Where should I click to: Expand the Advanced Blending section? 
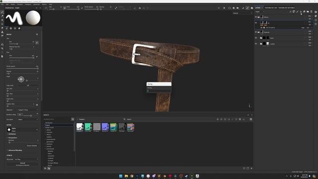pos(14,150)
